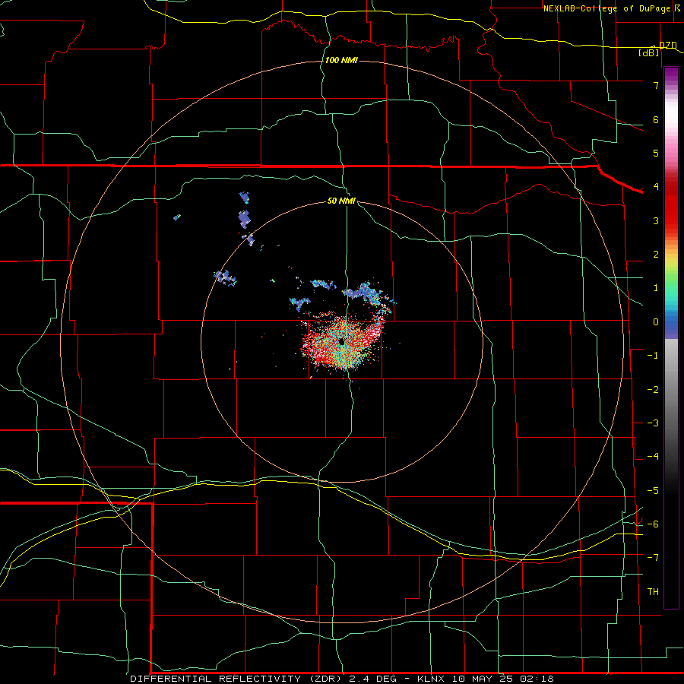The height and width of the screenshot is (684, 684).
Task: Click the NEXLAB logo icon beside DuPage
Action: tap(676, 8)
